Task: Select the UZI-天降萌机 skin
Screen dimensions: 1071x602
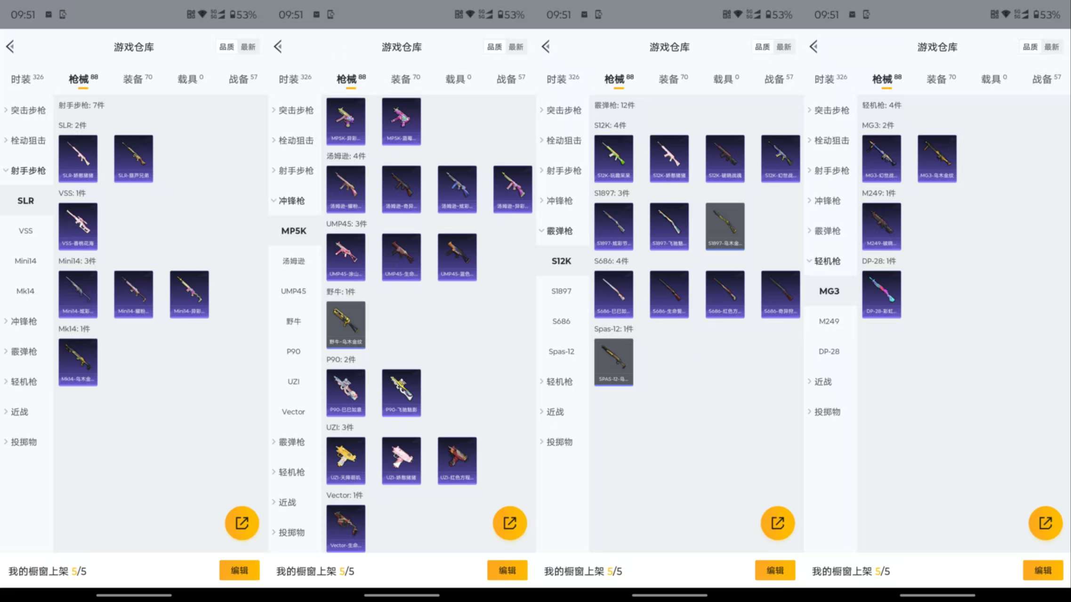Action: click(346, 460)
